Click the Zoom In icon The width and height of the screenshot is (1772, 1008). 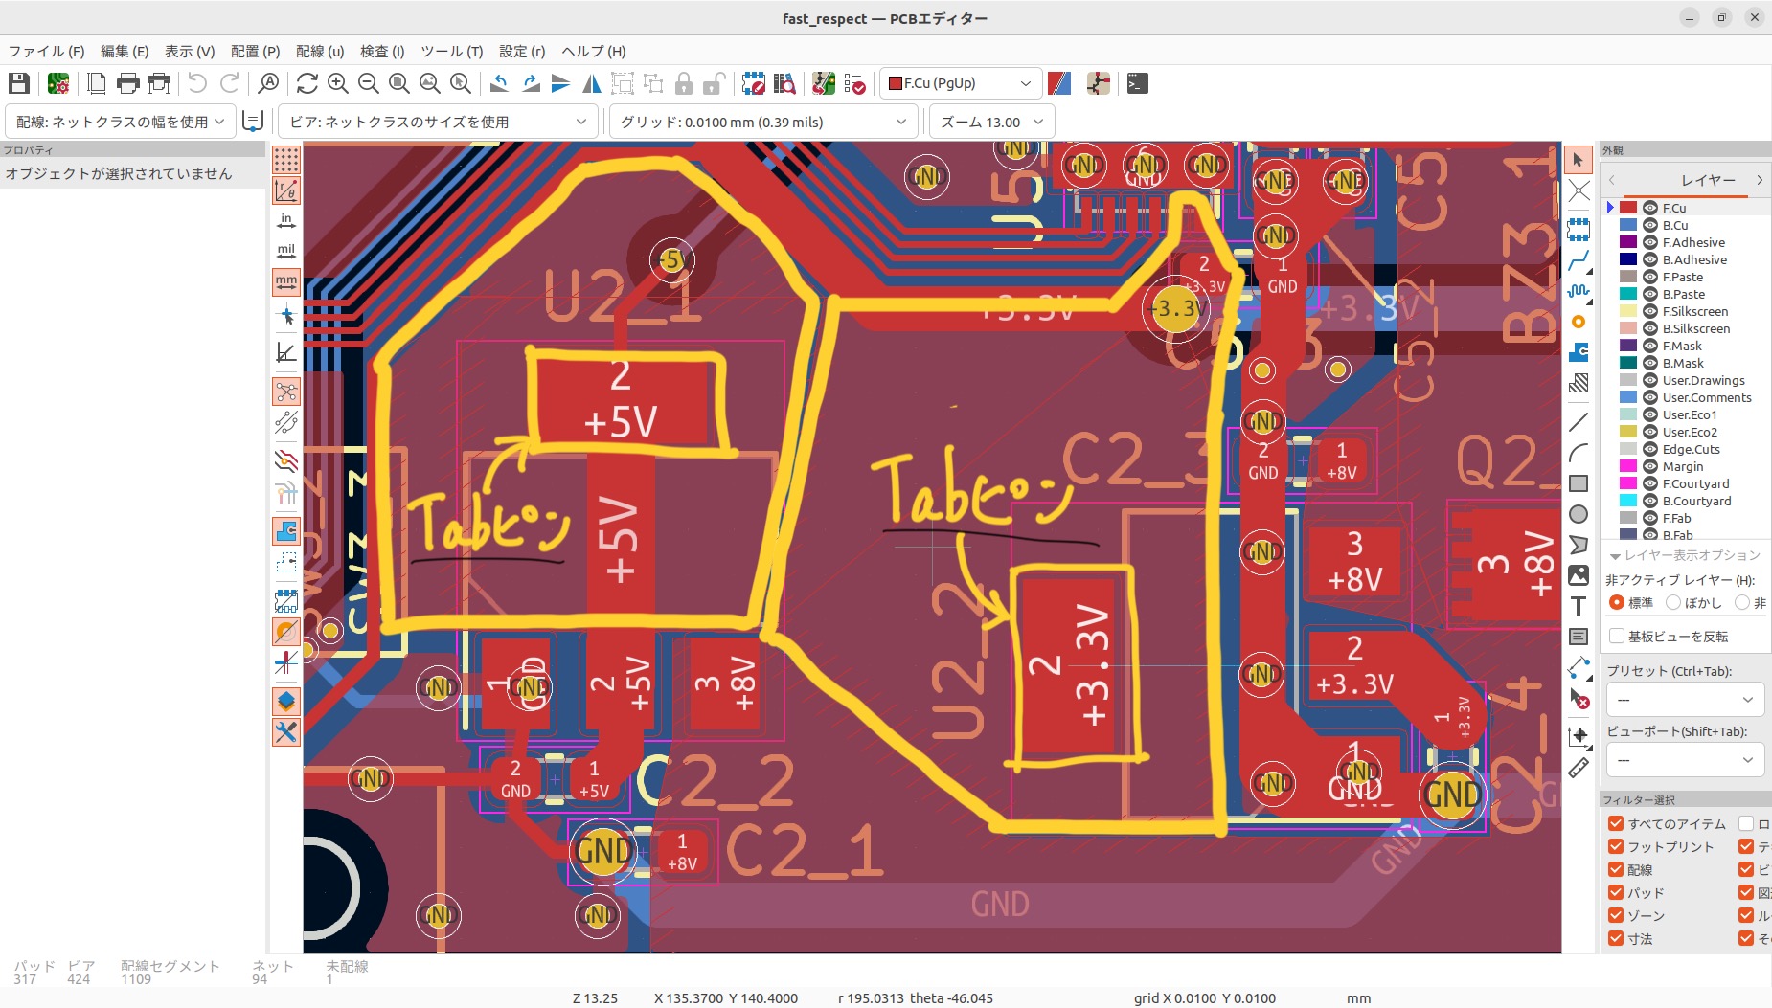[x=338, y=83]
